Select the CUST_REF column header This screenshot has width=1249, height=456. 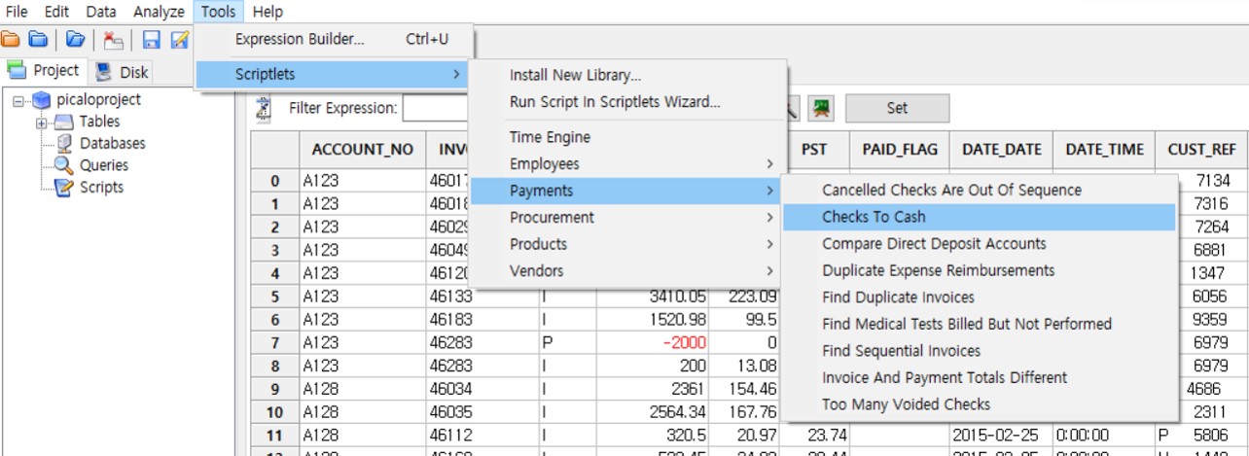(x=1202, y=150)
